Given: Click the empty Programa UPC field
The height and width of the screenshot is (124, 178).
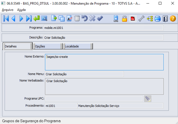Looking at the screenshot, I should pyautogui.click(x=94, y=99).
